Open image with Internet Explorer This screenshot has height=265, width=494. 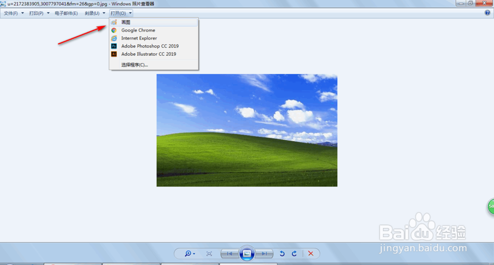pos(154,38)
